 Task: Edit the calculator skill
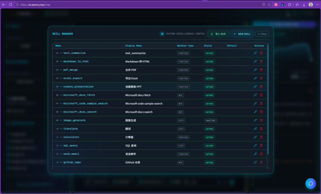tap(255, 137)
